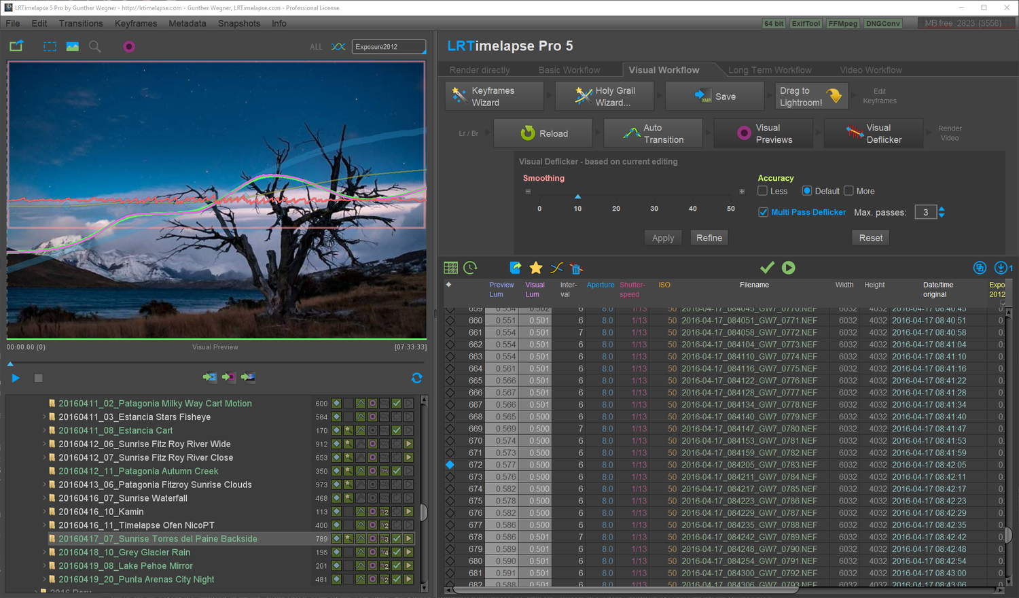
Task: Click the crossed curves icon beside ALL
Action: 338,47
